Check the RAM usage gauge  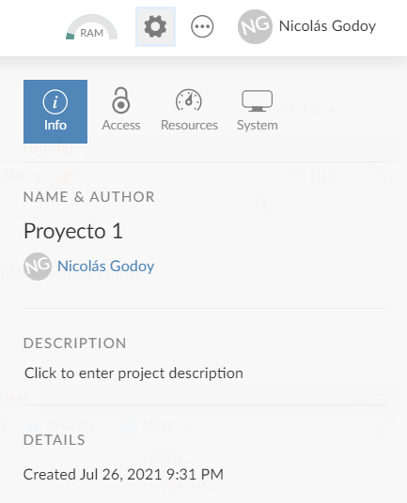[91, 27]
